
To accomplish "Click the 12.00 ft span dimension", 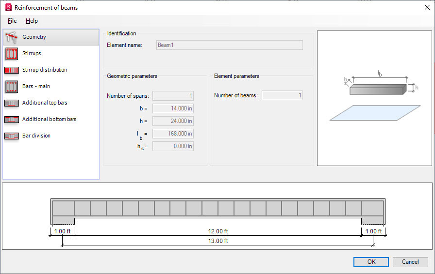I will [218, 231].
